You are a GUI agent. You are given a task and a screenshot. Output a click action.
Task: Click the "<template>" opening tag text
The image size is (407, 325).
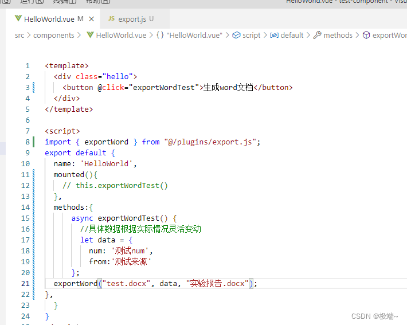point(66,66)
